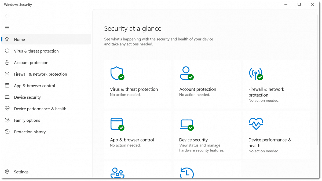Open Protection history from the sidebar
Image resolution: width=322 pixels, height=181 pixels.
[x=46, y=132]
